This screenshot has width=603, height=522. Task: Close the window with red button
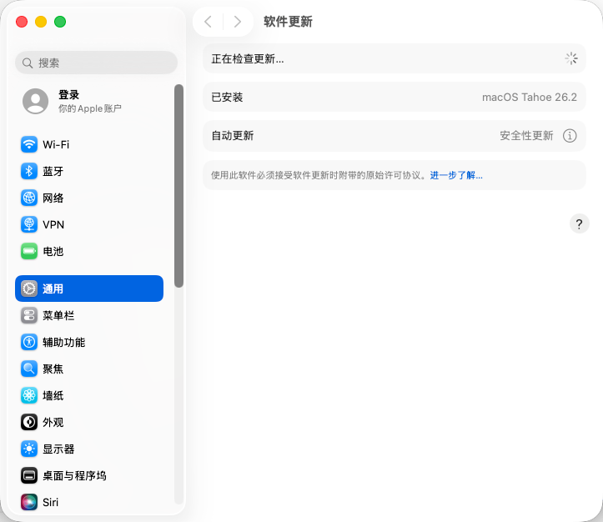click(x=22, y=22)
